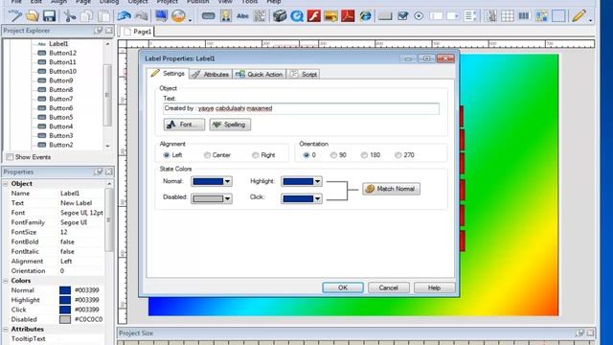The image size is (613, 345).
Task: Click the Paste clipboard icon
Action: click(103, 16)
